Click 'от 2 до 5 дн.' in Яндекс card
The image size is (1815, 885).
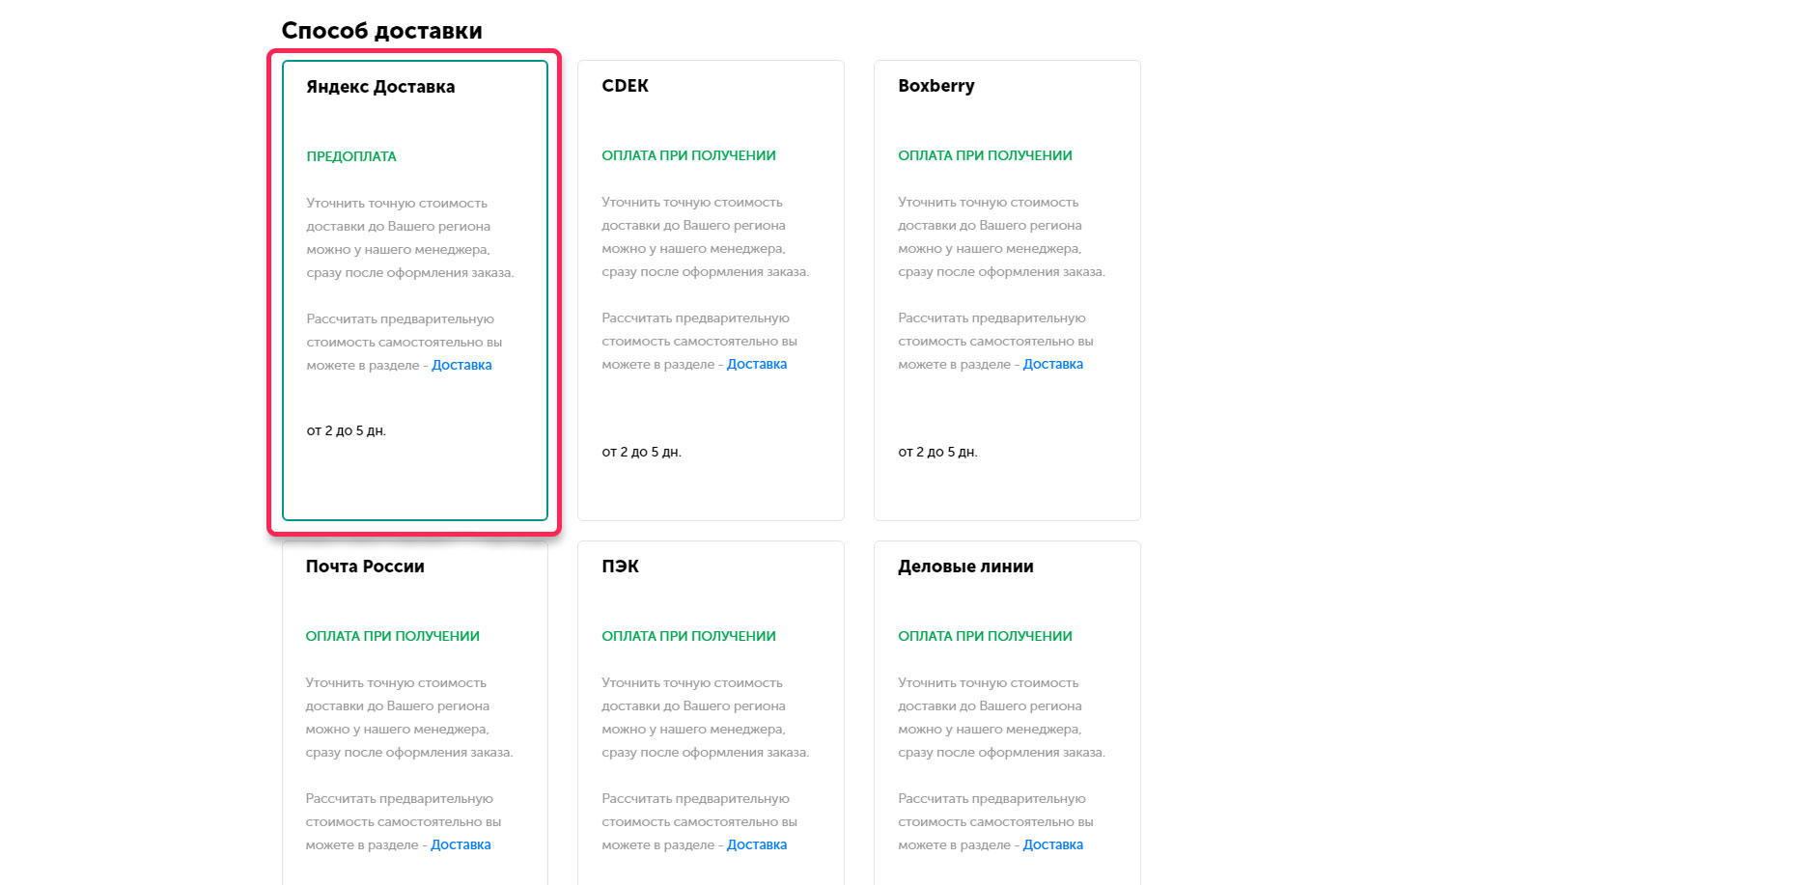(347, 430)
